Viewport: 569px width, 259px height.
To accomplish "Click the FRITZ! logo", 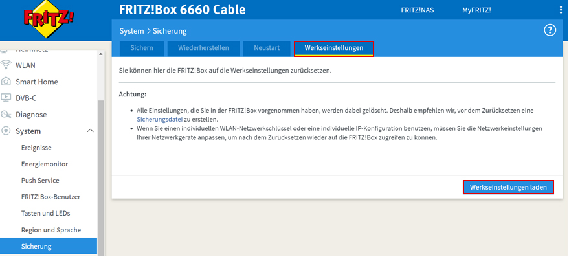I will 39,18.
